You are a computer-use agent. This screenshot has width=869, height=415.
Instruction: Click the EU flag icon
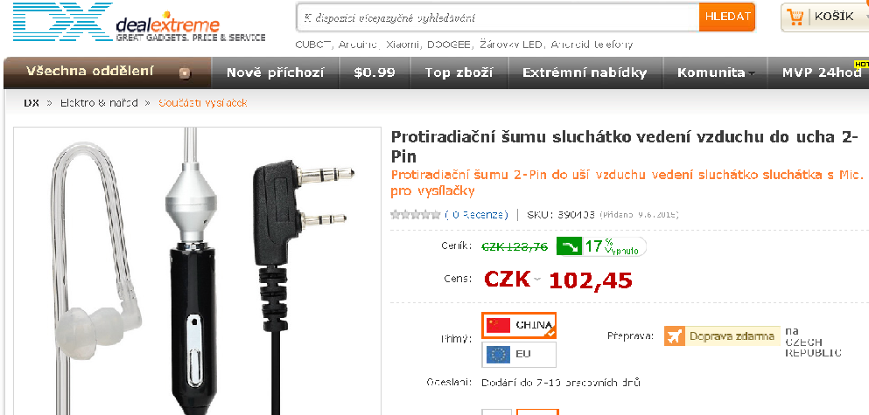coord(498,354)
